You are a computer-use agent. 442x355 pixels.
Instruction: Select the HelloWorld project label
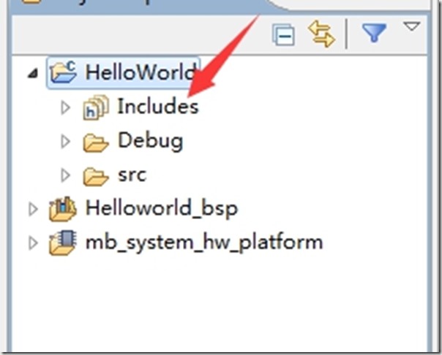[x=139, y=73]
